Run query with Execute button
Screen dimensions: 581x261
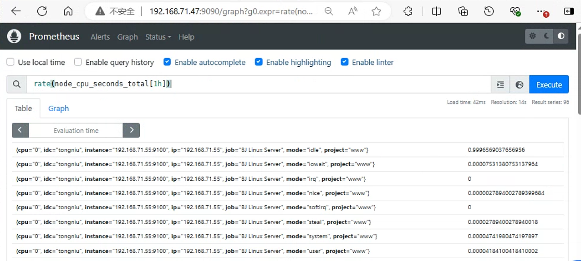click(x=549, y=84)
